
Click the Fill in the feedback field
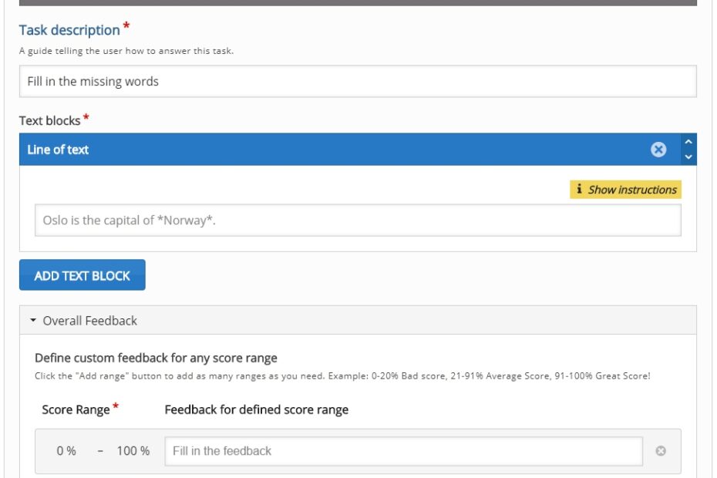(403, 451)
